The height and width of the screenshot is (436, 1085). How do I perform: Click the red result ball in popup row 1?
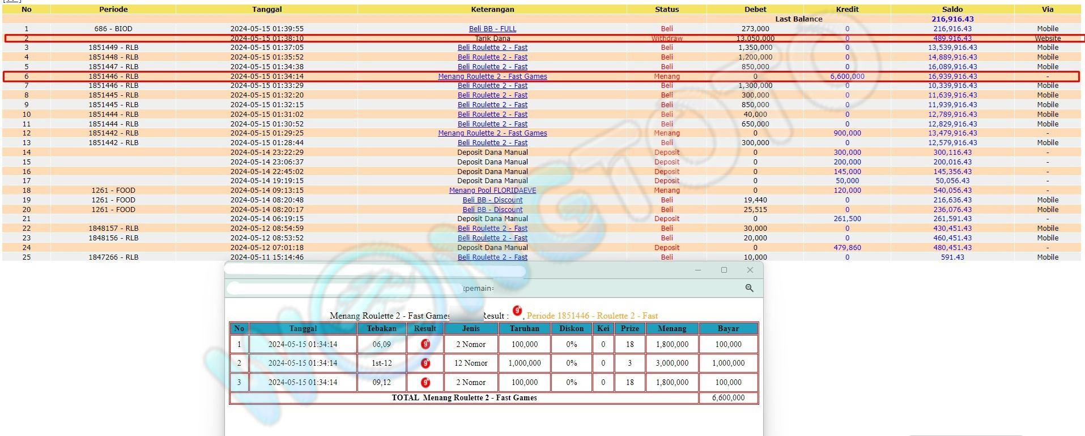[x=426, y=344]
